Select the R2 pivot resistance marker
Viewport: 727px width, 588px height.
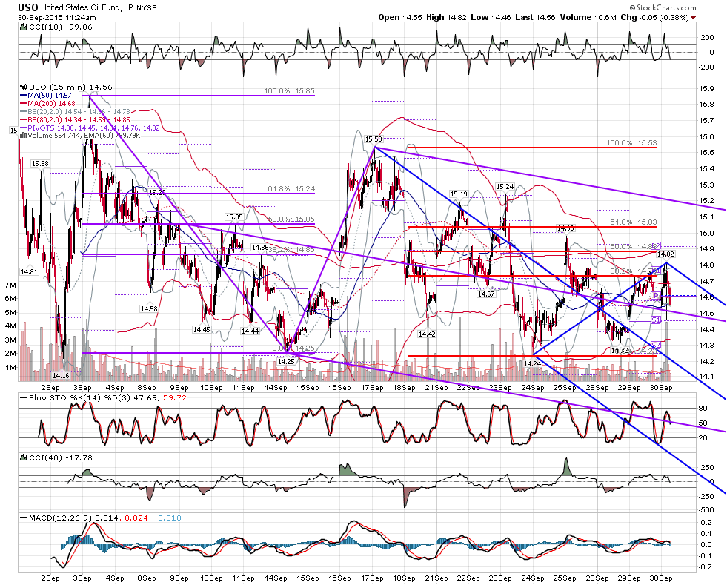(x=656, y=245)
